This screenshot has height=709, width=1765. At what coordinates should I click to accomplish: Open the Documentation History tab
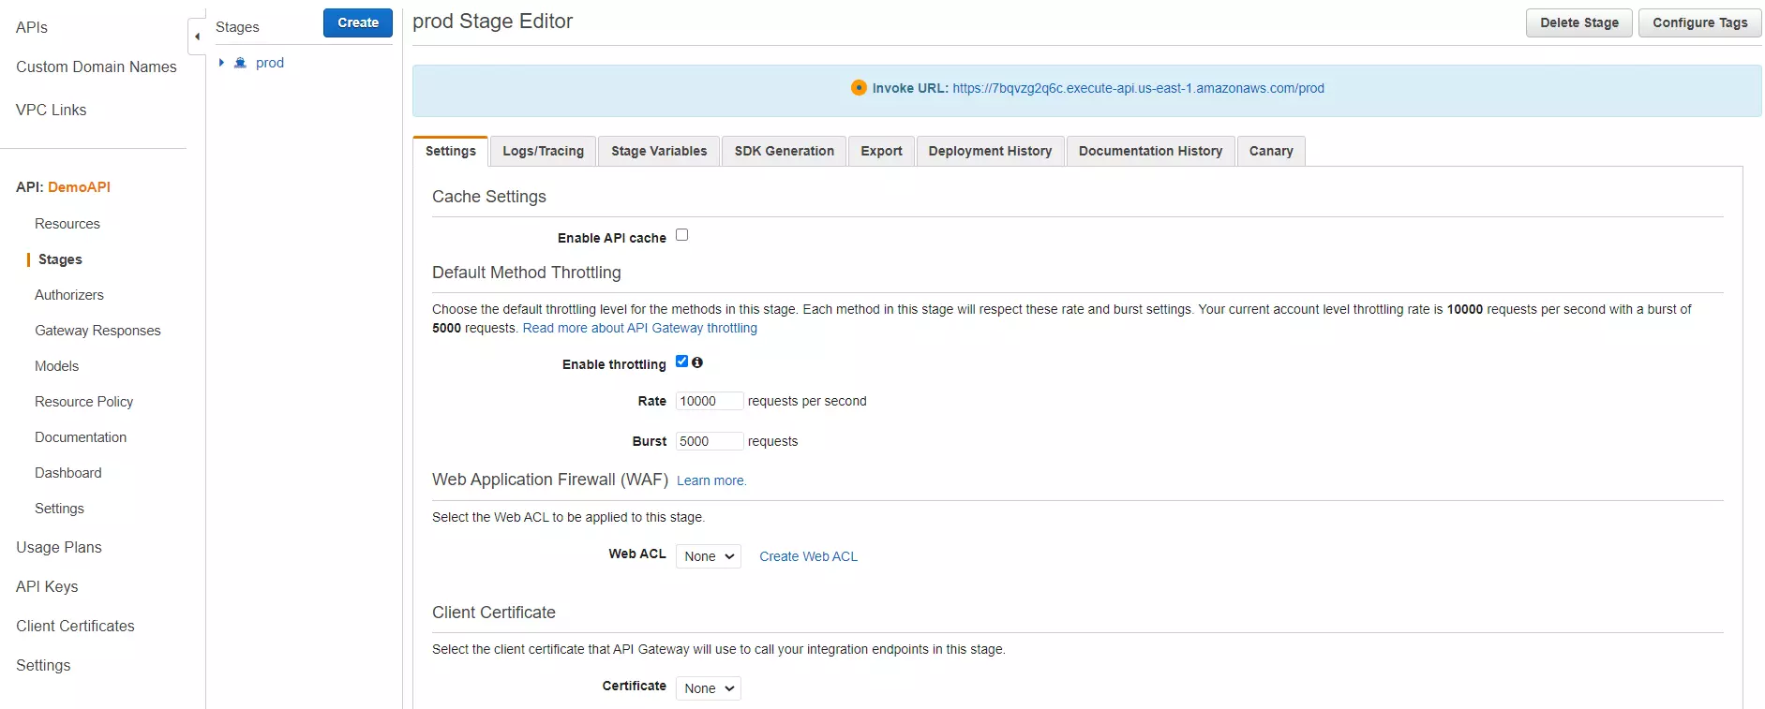(1150, 152)
